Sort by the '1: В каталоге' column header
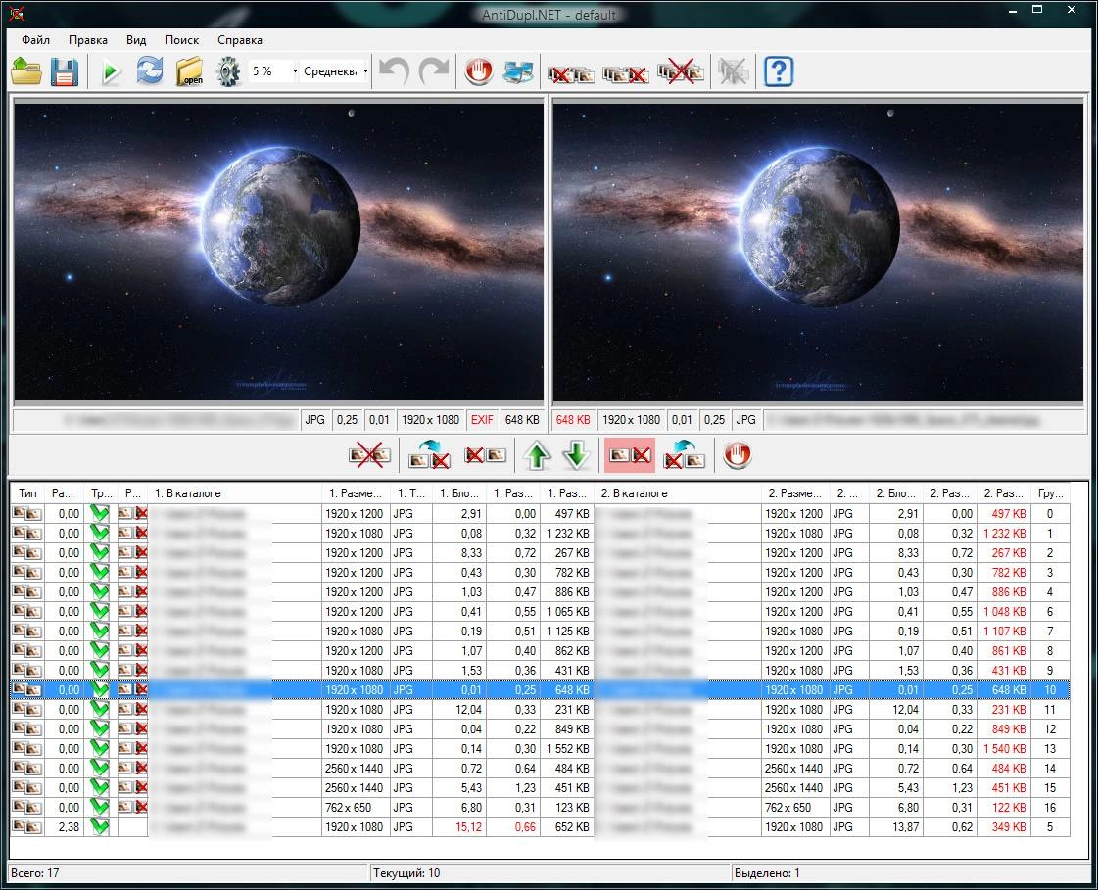 click(x=234, y=492)
